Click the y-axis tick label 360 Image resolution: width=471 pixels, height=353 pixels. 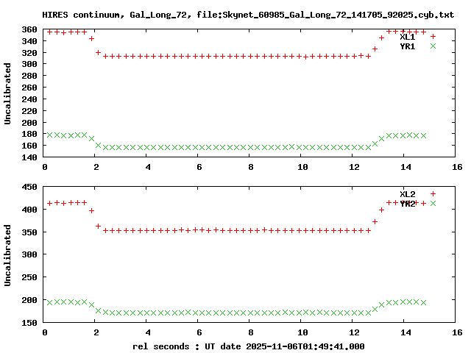pos(29,29)
